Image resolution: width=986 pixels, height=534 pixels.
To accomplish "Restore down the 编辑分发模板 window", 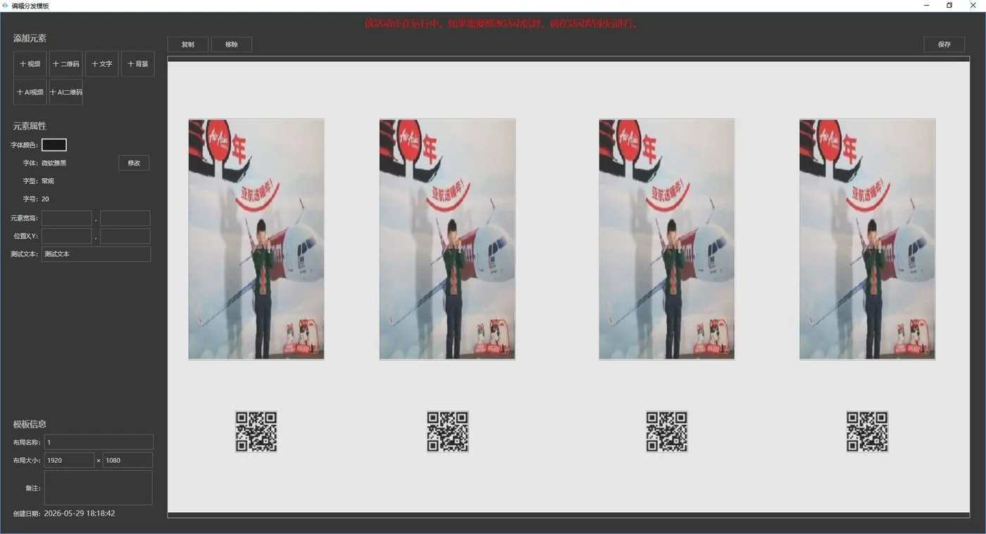I will [x=949, y=6].
